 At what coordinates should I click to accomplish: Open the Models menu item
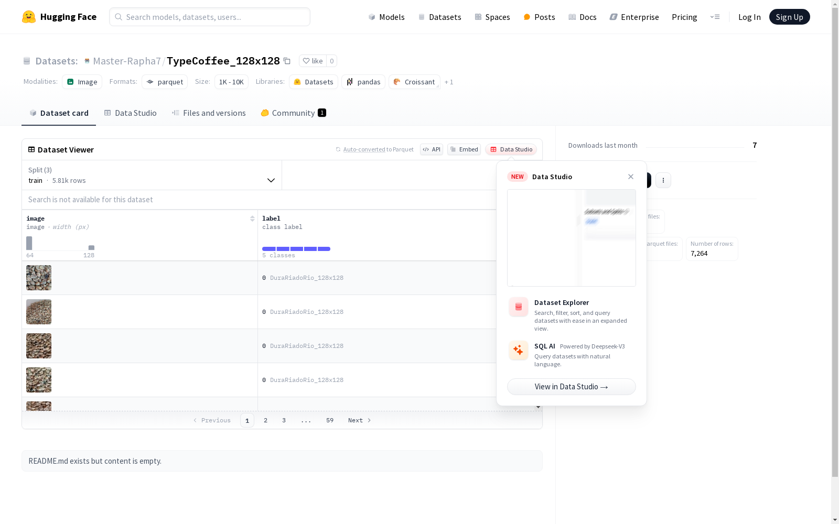coord(386,17)
